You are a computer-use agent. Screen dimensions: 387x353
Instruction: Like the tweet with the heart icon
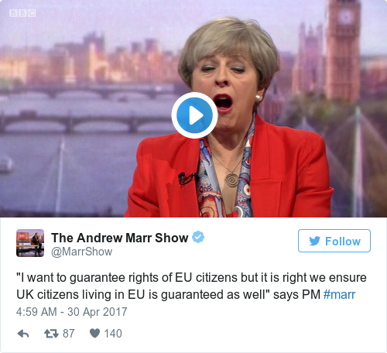[94, 334]
